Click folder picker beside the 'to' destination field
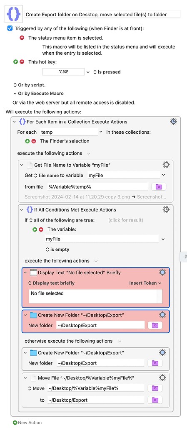 [155, 400]
